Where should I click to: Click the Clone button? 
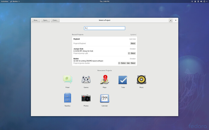pos(55,20)
